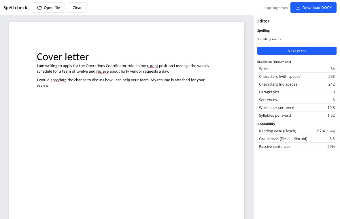The image size is (340, 219).
Task: Click the 'Cover letter' heading
Action: [x=63, y=57]
